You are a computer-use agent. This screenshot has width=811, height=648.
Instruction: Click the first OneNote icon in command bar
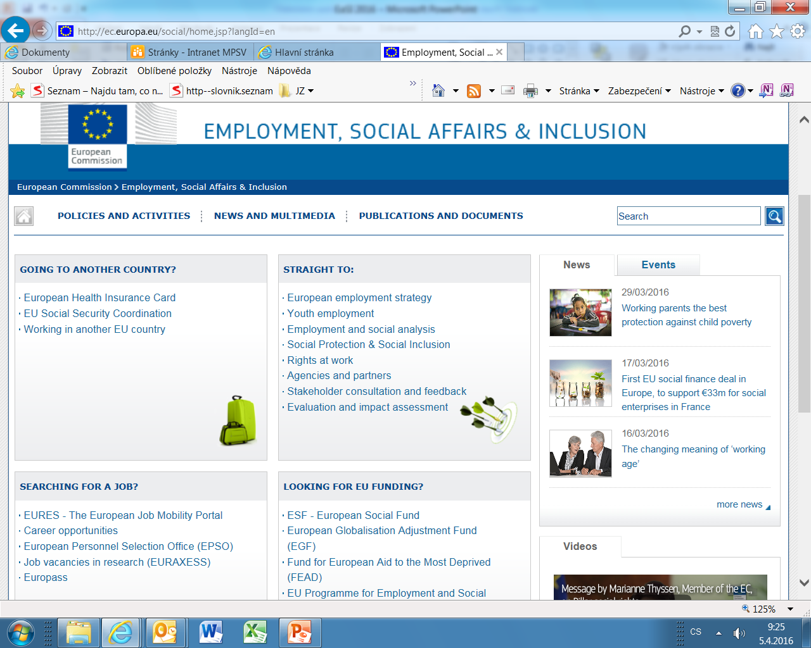(x=766, y=90)
